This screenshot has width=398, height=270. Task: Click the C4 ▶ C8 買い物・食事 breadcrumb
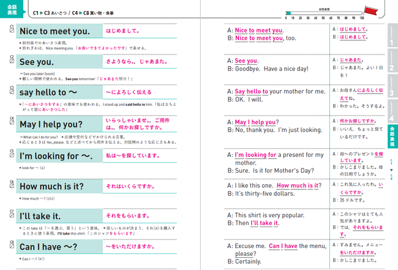tap(92, 13)
